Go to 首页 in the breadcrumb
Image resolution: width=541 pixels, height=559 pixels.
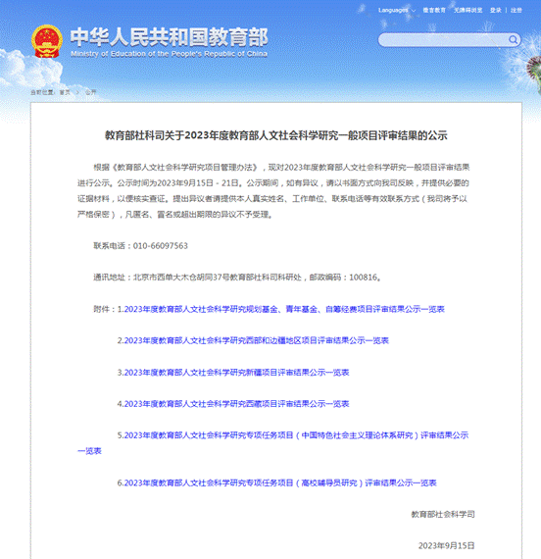65,92
